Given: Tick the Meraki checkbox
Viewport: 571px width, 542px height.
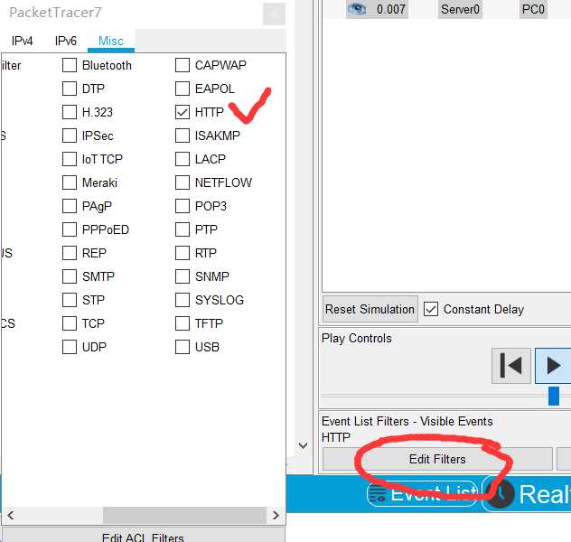Looking at the screenshot, I should (70, 182).
